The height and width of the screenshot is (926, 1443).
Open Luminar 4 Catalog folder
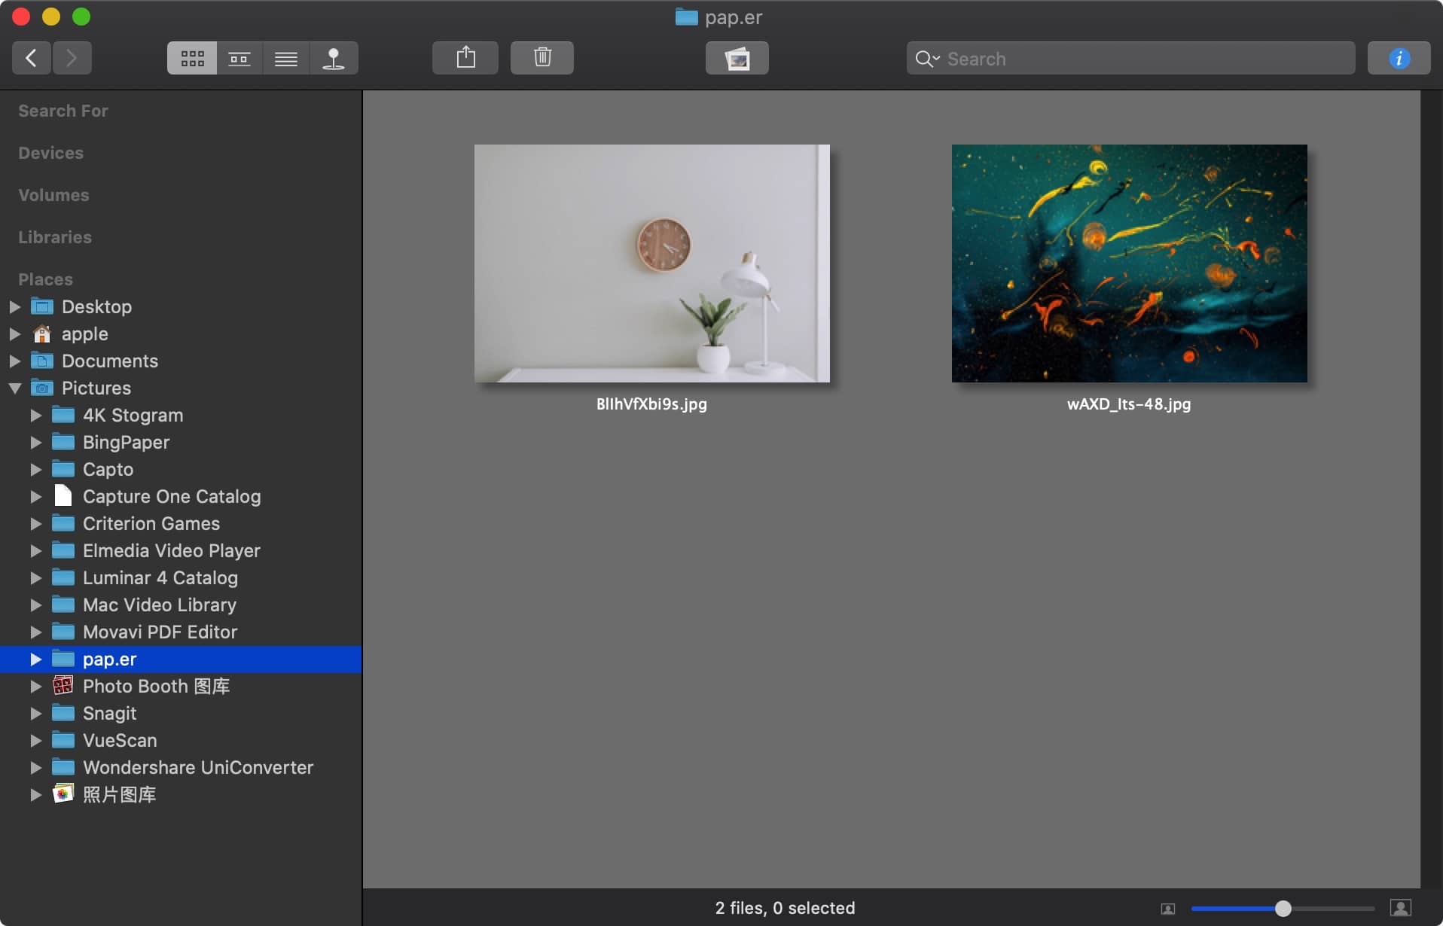pyautogui.click(x=160, y=577)
